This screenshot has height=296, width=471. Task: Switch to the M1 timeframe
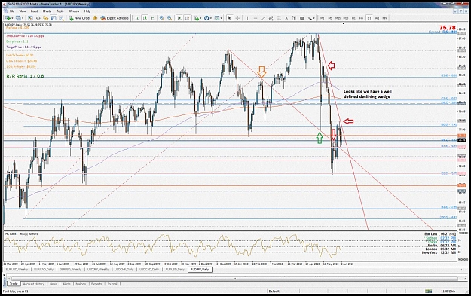[322, 18]
